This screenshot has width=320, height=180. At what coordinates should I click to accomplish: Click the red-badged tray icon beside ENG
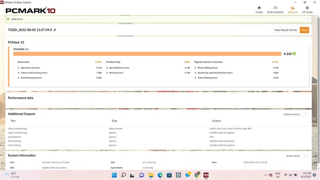[271, 175]
